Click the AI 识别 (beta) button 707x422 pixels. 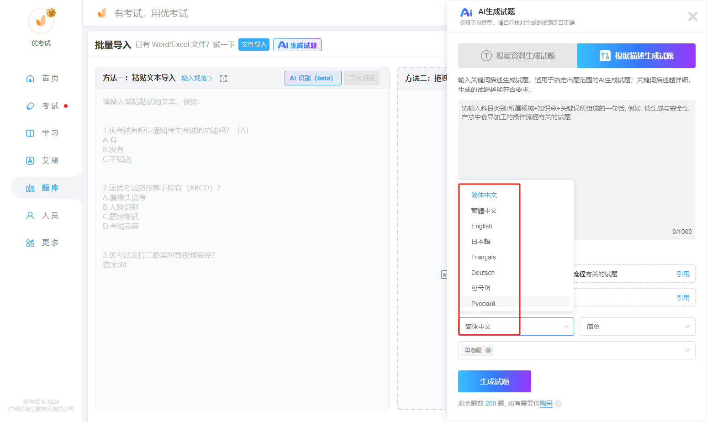(313, 78)
